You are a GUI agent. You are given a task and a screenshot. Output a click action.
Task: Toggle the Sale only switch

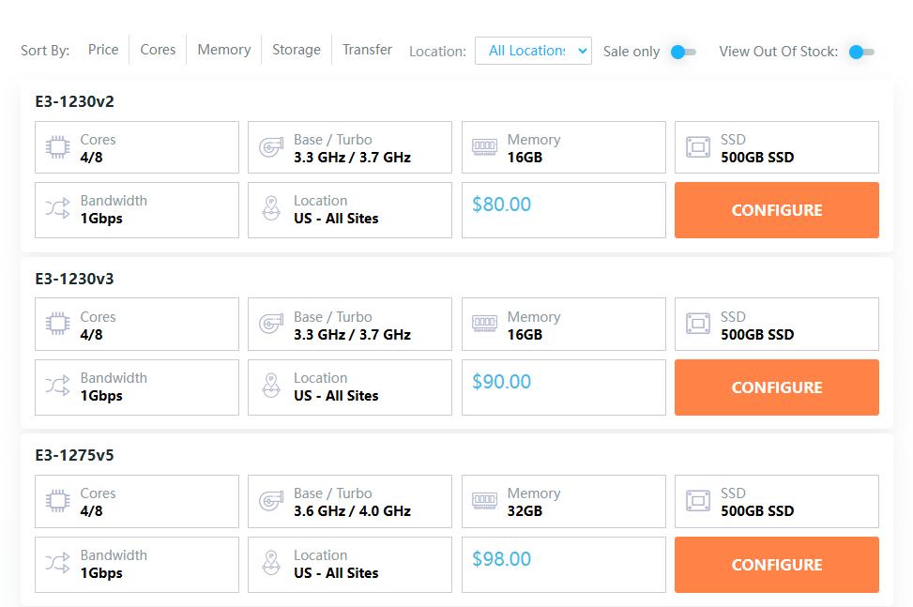tap(682, 52)
